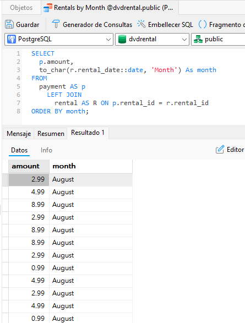Click the Embellecer SQL button label
Image resolution: width=245 pixels, height=323 pixels.
tap(171, 25)
